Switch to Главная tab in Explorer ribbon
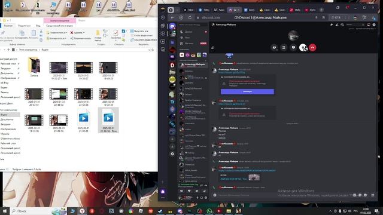 (8, 26)
